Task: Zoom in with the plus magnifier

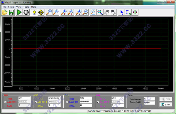Action: coord(49,12)
